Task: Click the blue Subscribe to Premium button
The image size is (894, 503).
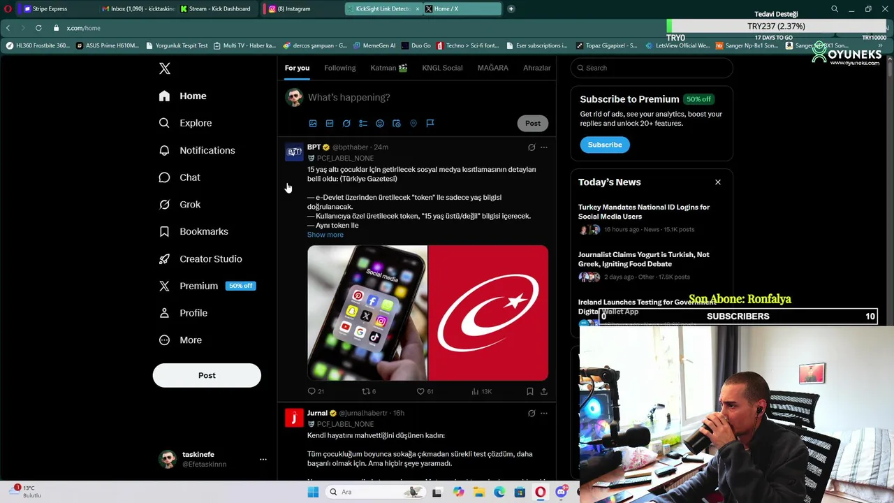Action: click(x=605, y=145)
